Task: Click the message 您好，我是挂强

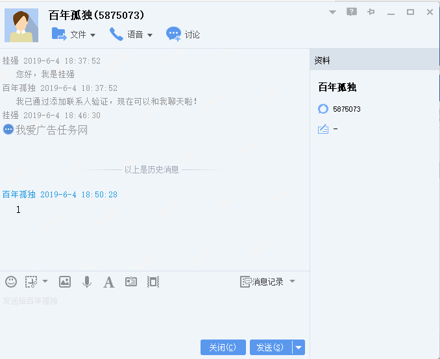Action: (x=45, y=74)
